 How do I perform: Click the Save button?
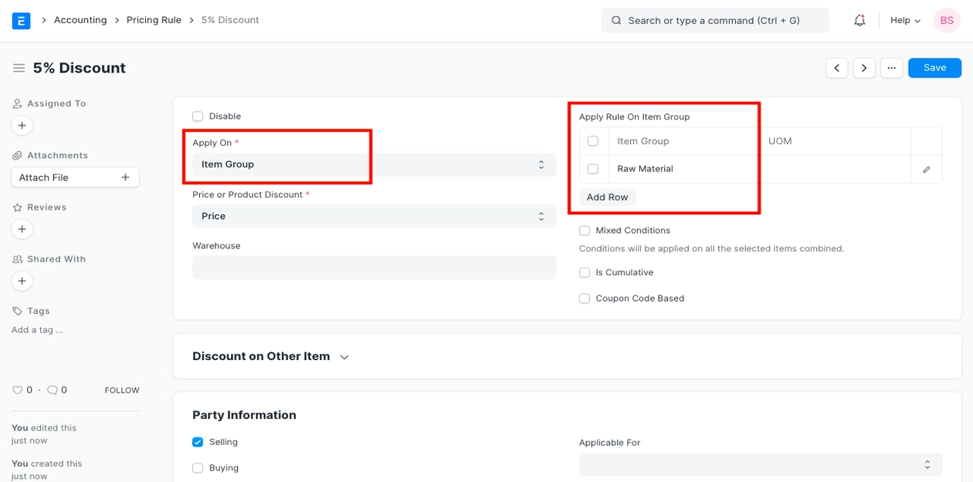(x=934, y=68)
